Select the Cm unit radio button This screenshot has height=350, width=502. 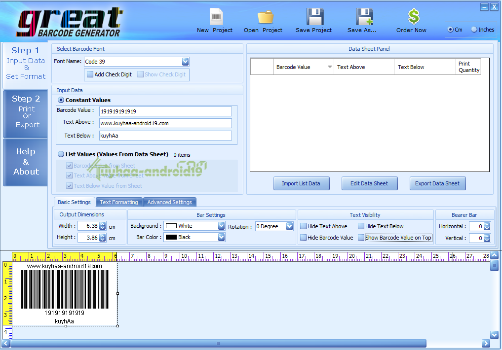(x=451, y=30)
